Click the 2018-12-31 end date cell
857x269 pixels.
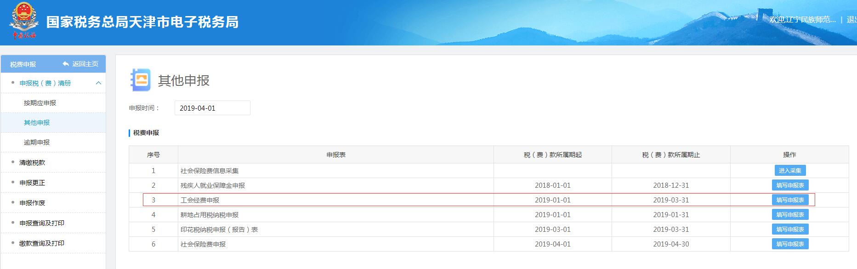click(x=671, y=185)
